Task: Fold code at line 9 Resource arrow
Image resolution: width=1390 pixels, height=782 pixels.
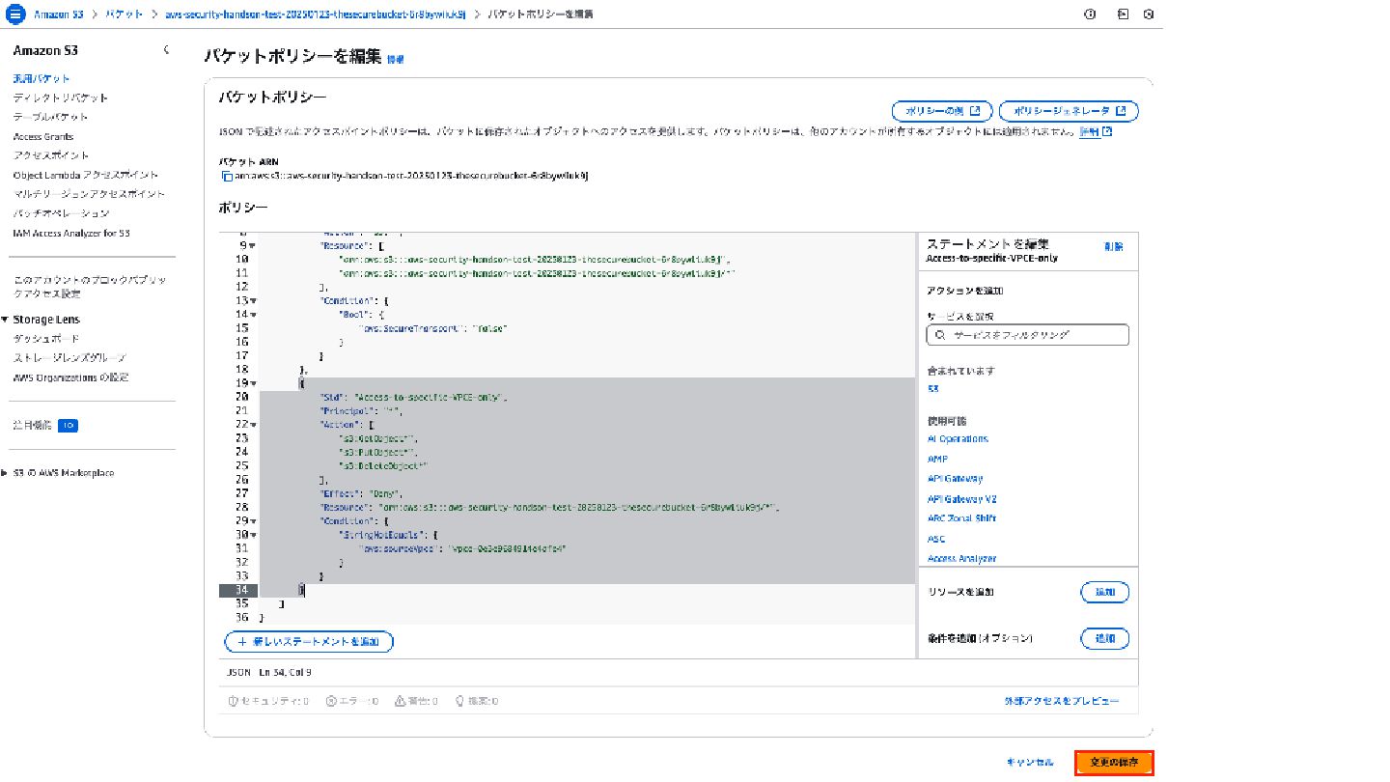Action: (x=253, y=245)
